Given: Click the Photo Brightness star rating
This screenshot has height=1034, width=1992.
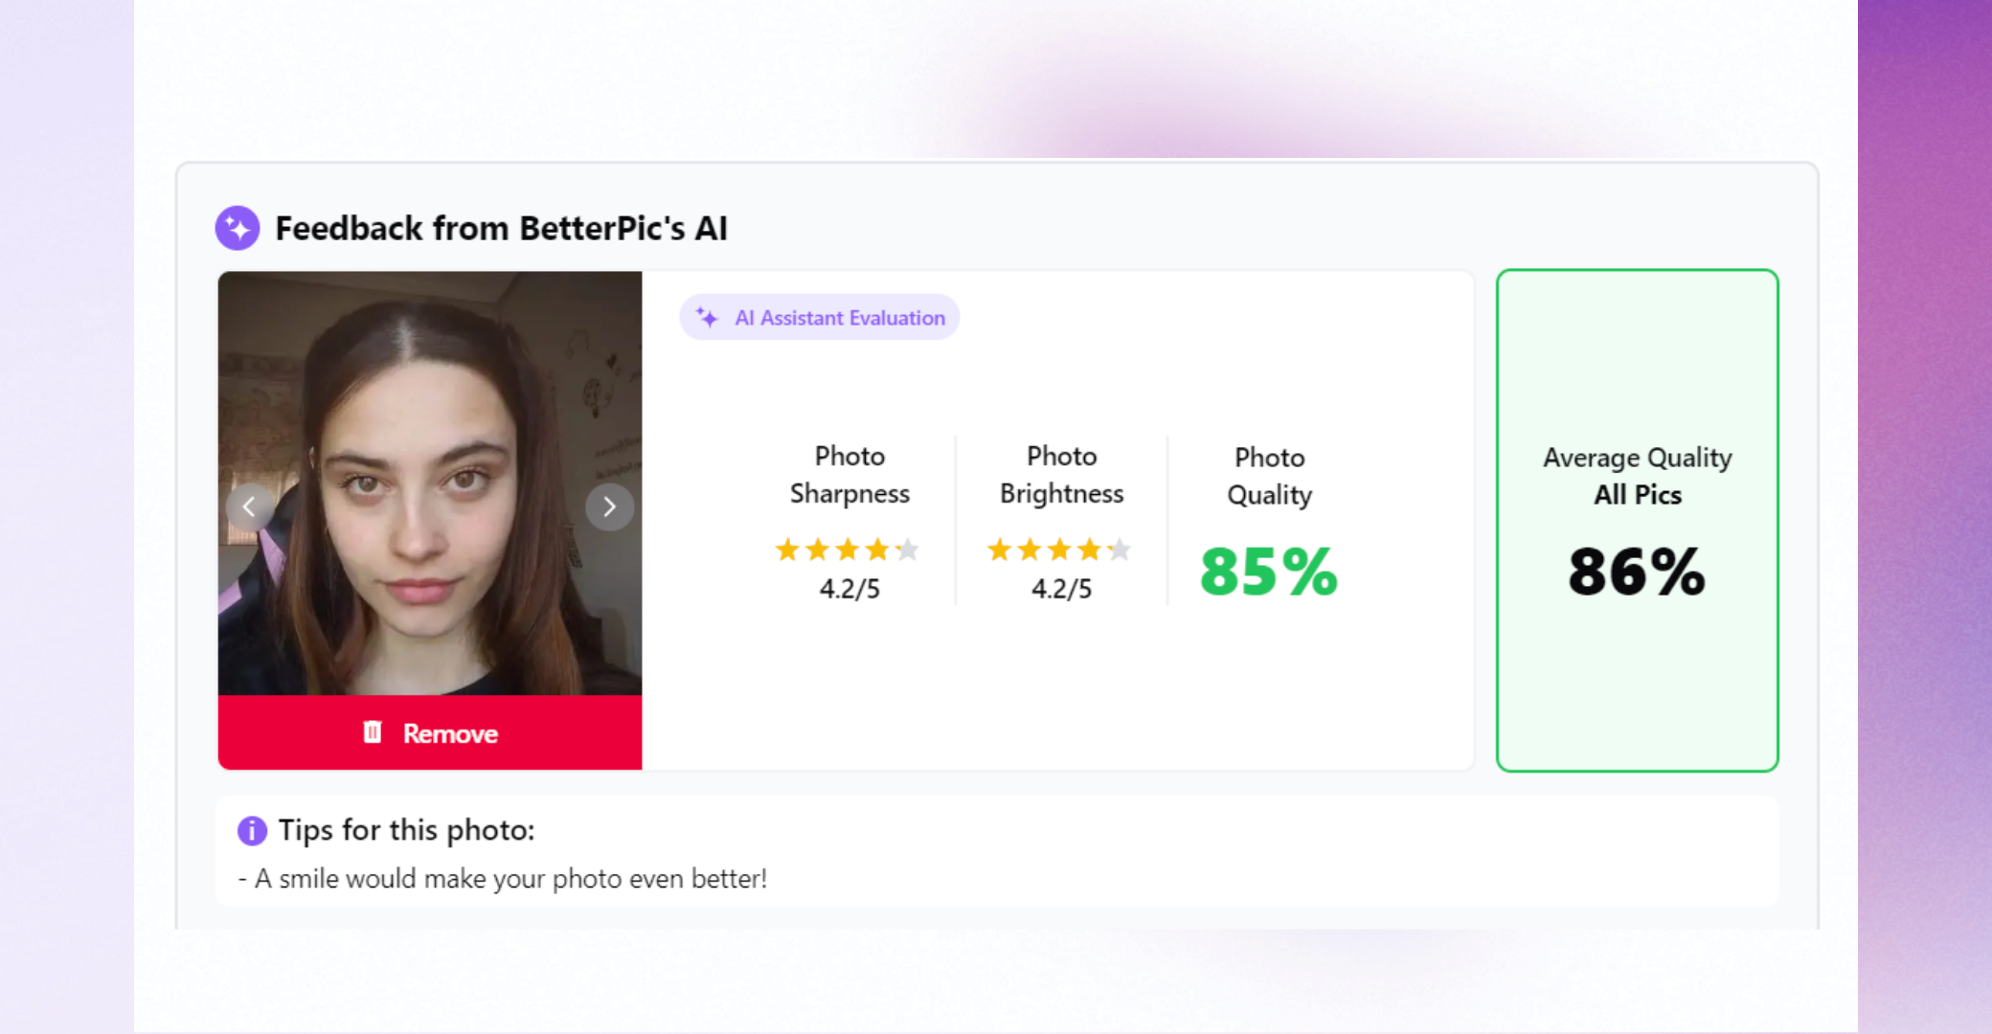Looking at the screenshot, I should pos(1059,550).
